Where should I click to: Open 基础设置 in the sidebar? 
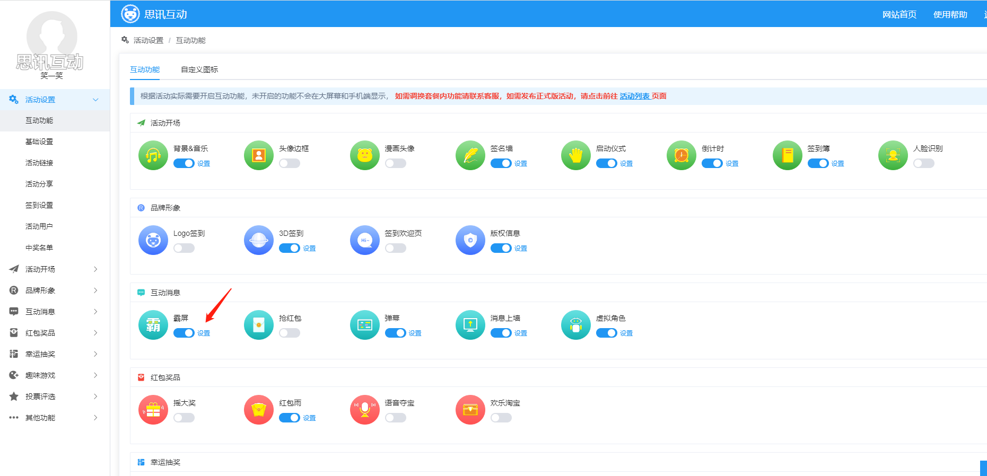[39, 142]
